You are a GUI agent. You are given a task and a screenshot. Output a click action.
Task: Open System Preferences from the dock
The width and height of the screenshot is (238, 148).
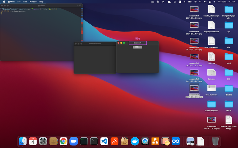coord(43,141)
